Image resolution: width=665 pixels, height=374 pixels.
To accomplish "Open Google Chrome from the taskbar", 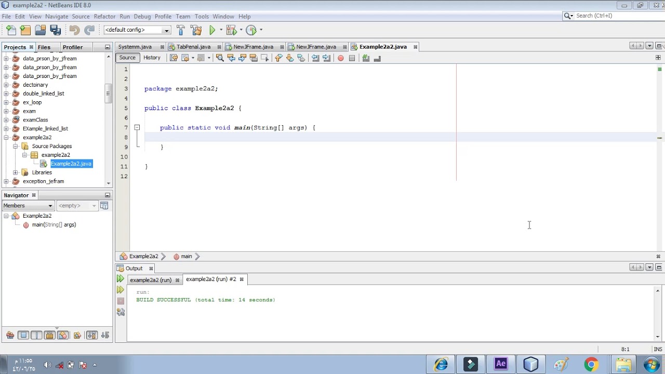I will tap(591, 364).
